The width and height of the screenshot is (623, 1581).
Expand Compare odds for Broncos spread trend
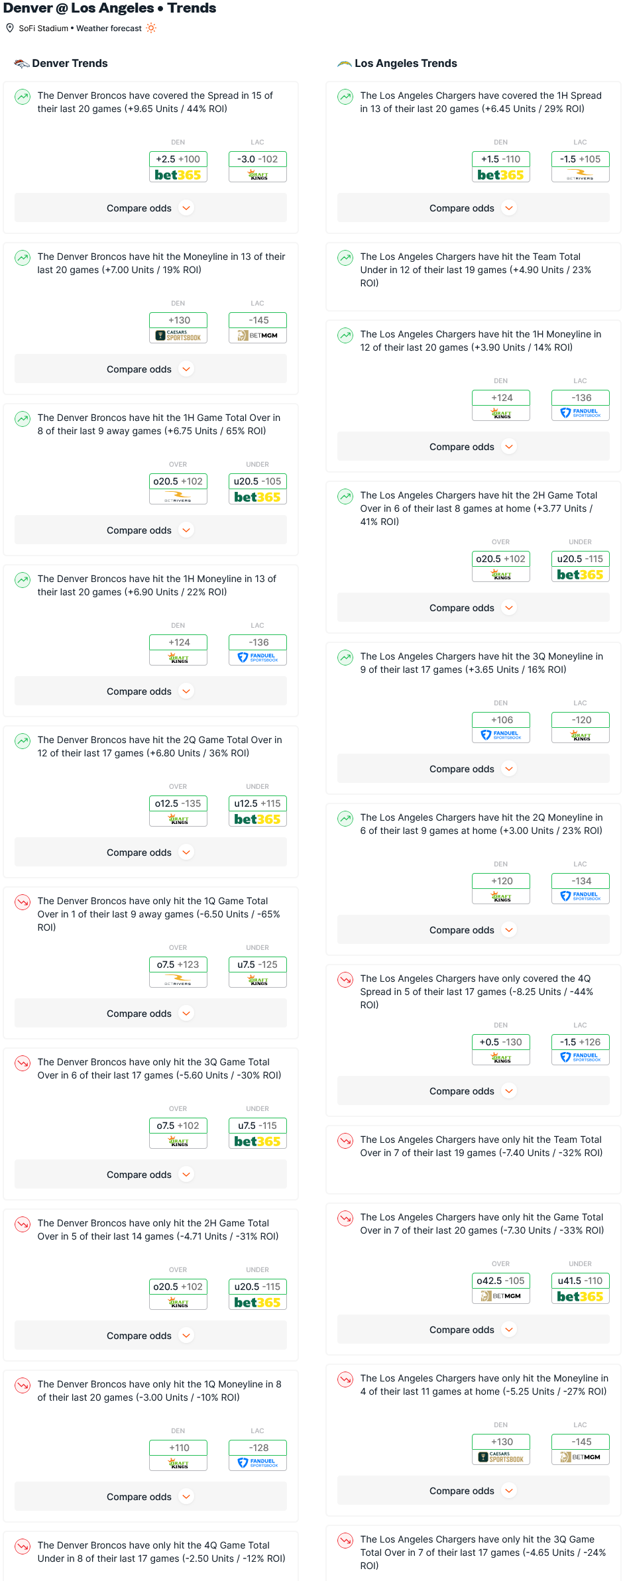coord(150,208)
